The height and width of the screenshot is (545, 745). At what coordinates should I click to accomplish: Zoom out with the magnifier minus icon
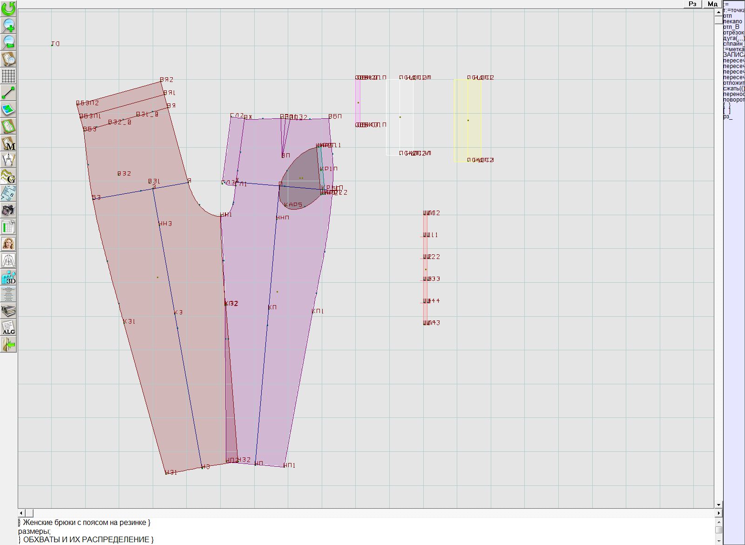(8, 42)
